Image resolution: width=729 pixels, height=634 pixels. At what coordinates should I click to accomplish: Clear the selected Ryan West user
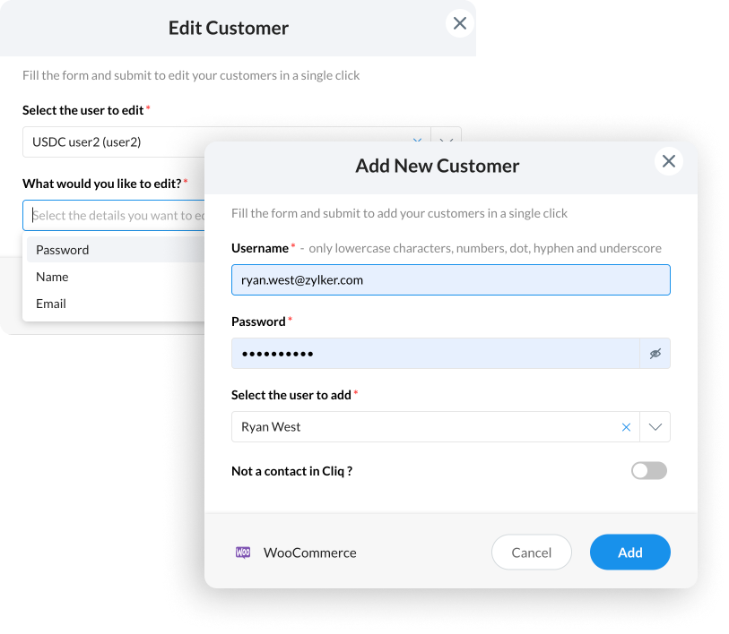point(626,427)
